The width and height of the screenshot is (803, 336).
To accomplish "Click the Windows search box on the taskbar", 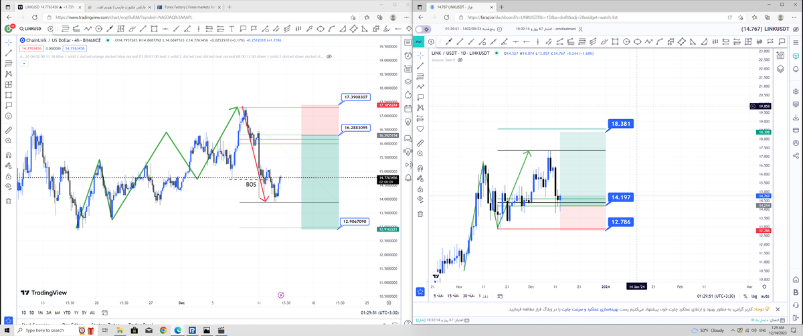I will pos(47,330).
